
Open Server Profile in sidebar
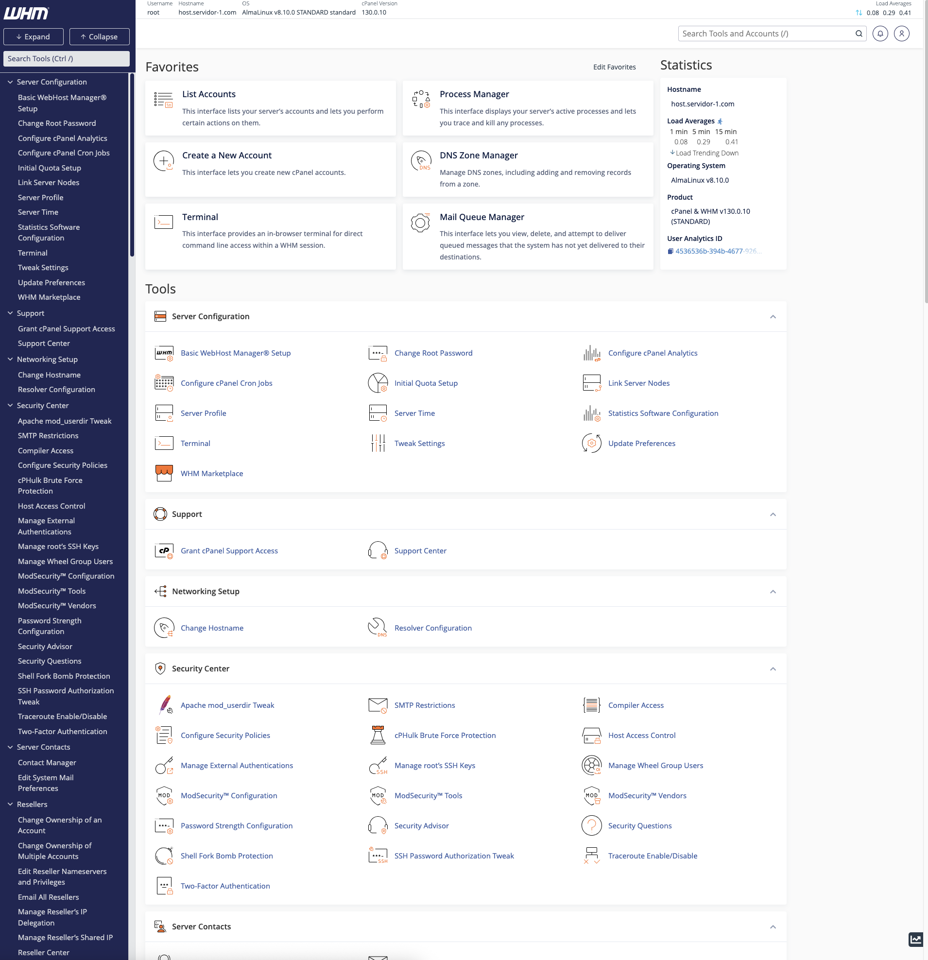pyautogui.click(x=41, y=197)
